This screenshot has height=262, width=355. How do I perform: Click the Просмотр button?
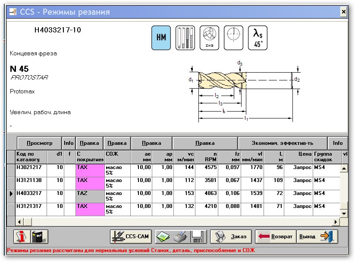(39, 143)
